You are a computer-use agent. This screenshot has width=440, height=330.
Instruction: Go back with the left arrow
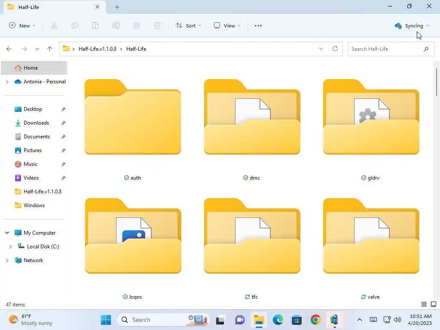click(x=9, y=49)
